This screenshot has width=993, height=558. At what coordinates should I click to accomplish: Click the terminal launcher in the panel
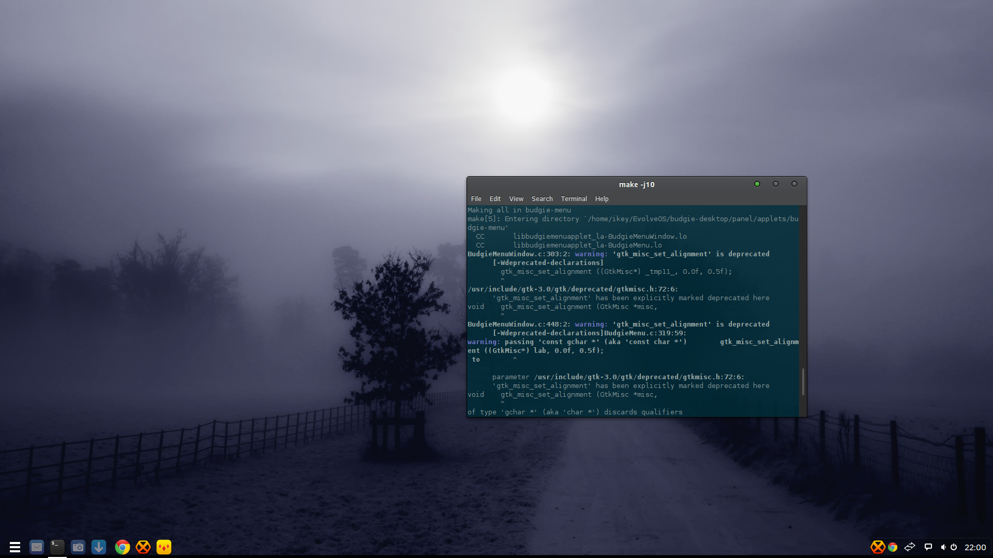click(x=57, y=547)
